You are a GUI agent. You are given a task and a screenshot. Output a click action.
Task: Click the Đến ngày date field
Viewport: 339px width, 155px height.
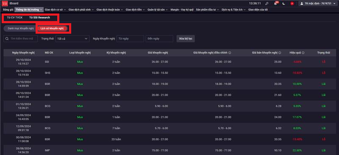pyautogui.click(x=159, y=39)
